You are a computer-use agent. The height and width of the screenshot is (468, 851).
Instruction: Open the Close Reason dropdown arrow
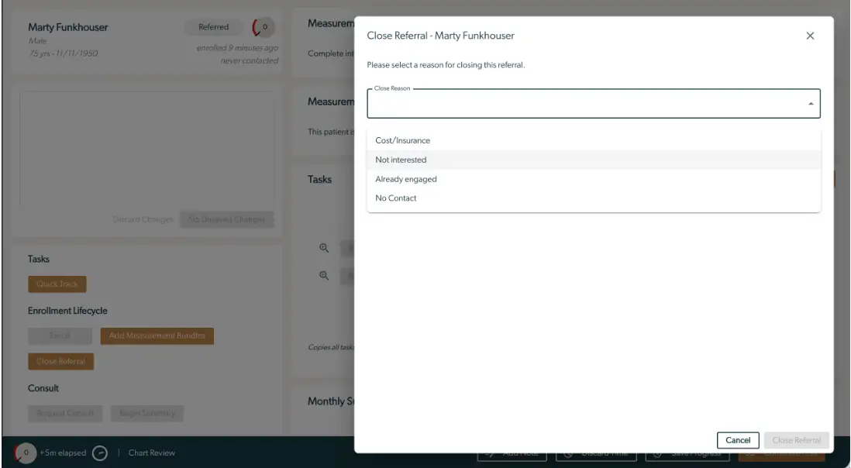click(x=810, y=103)
